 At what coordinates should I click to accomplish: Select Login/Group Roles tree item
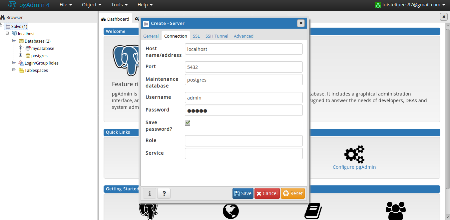(x=42, y=63)
